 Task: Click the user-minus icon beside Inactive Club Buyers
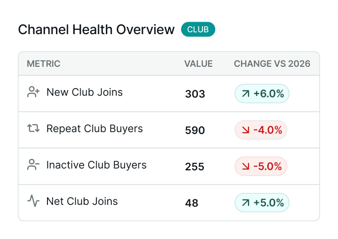(34, 165)
